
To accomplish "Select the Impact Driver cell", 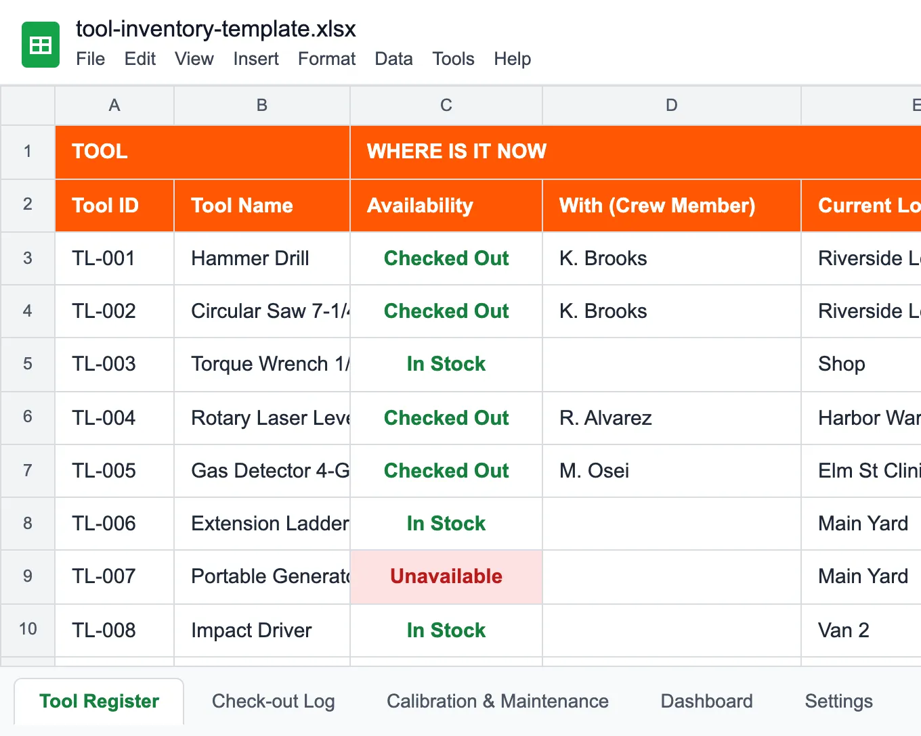I will tap(262, 630).
